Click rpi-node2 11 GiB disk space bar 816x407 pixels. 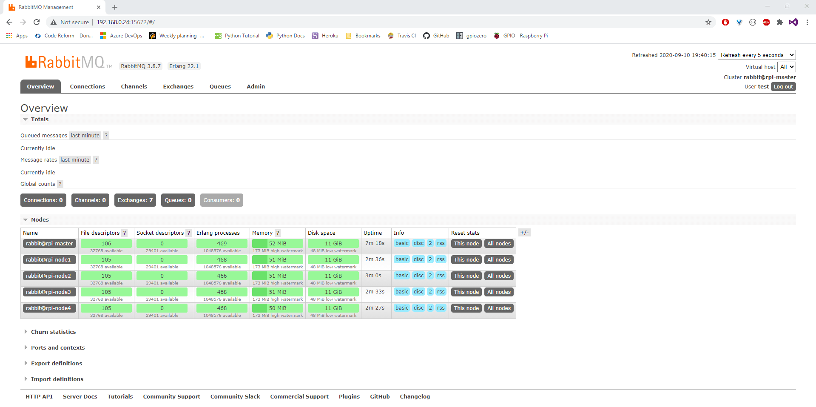click(x=333, y=276)
